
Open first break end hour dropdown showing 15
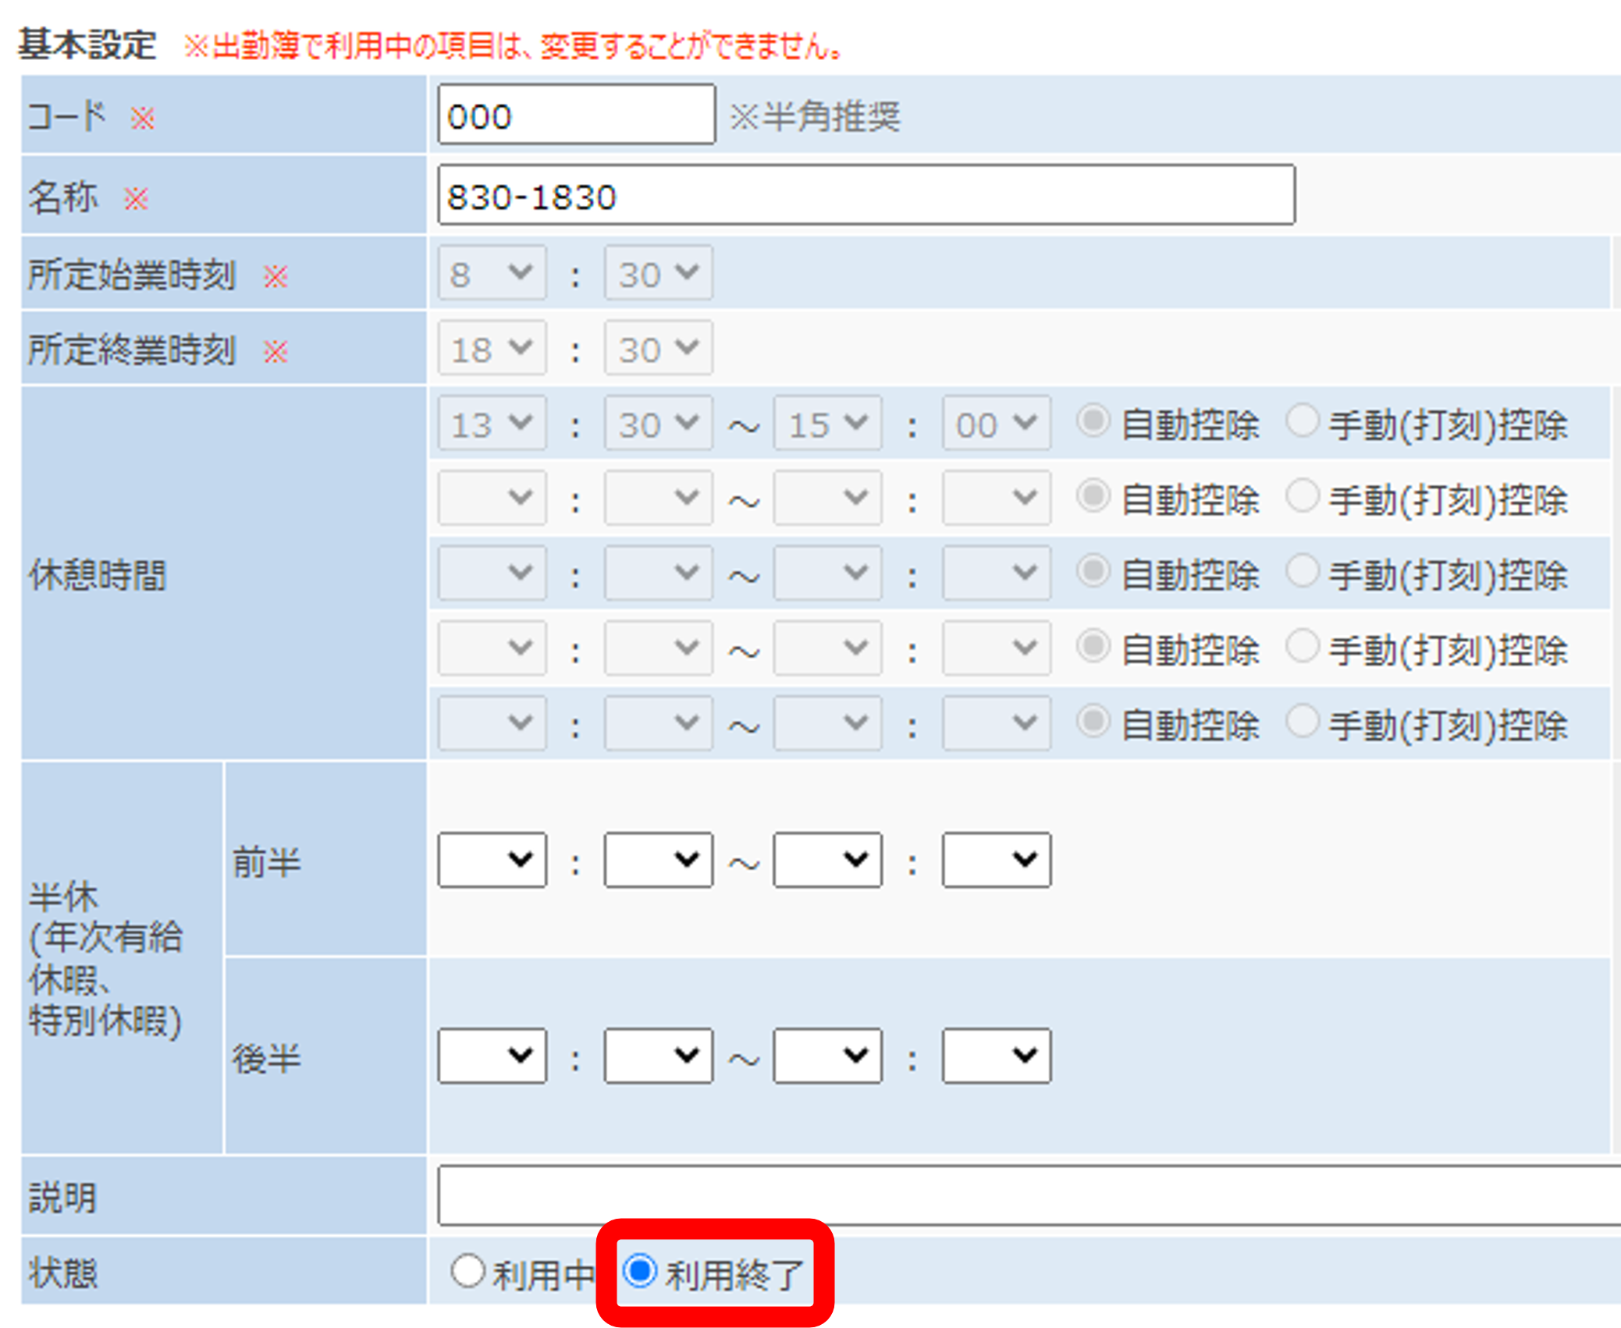point(827,423)
